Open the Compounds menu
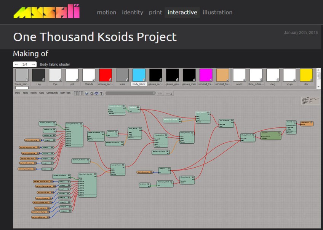The width and height of the screenshot is (323, 230). click(52, 93)
